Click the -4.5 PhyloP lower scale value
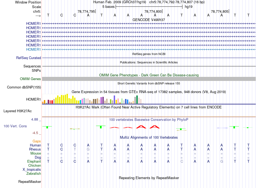The height and width of the screenshot is (188, 256). [x=35, y=133]
